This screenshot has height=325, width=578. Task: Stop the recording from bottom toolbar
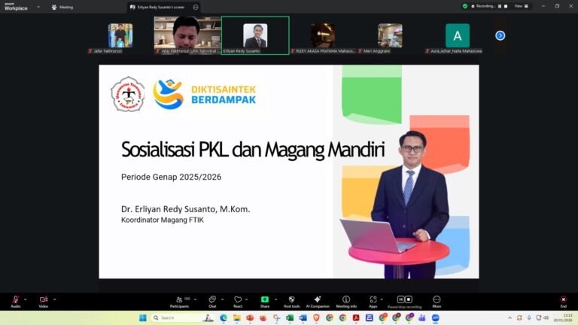(x=409, y=299)
